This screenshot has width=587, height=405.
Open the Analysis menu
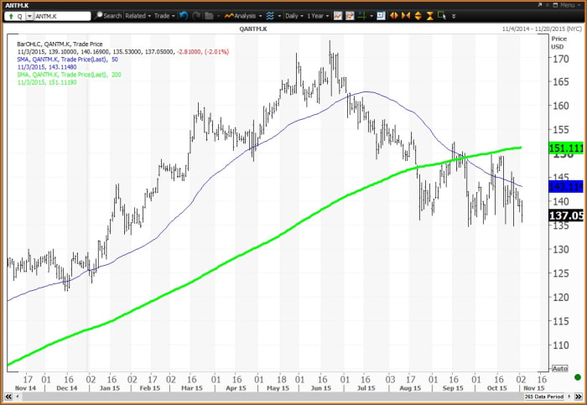247,15
